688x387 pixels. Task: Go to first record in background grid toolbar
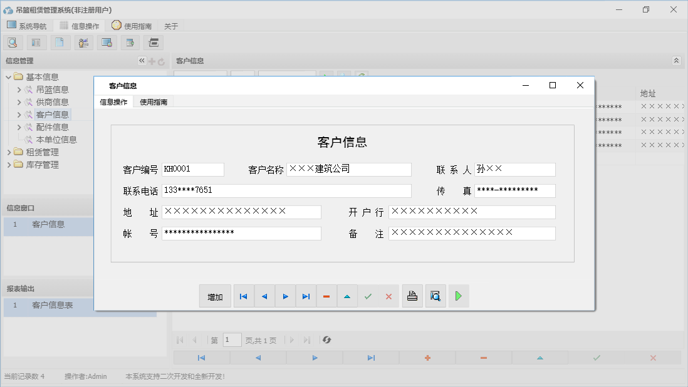201,358
